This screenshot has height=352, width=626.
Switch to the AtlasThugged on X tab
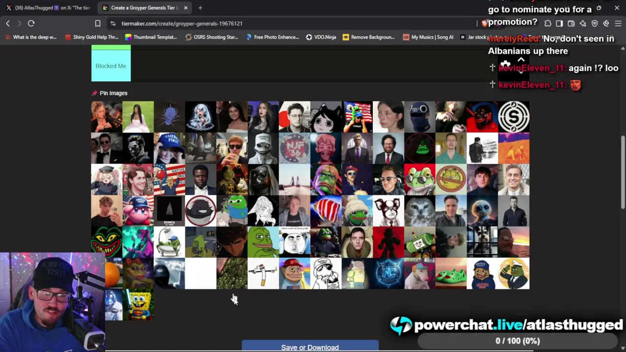(x=48, y=8)
